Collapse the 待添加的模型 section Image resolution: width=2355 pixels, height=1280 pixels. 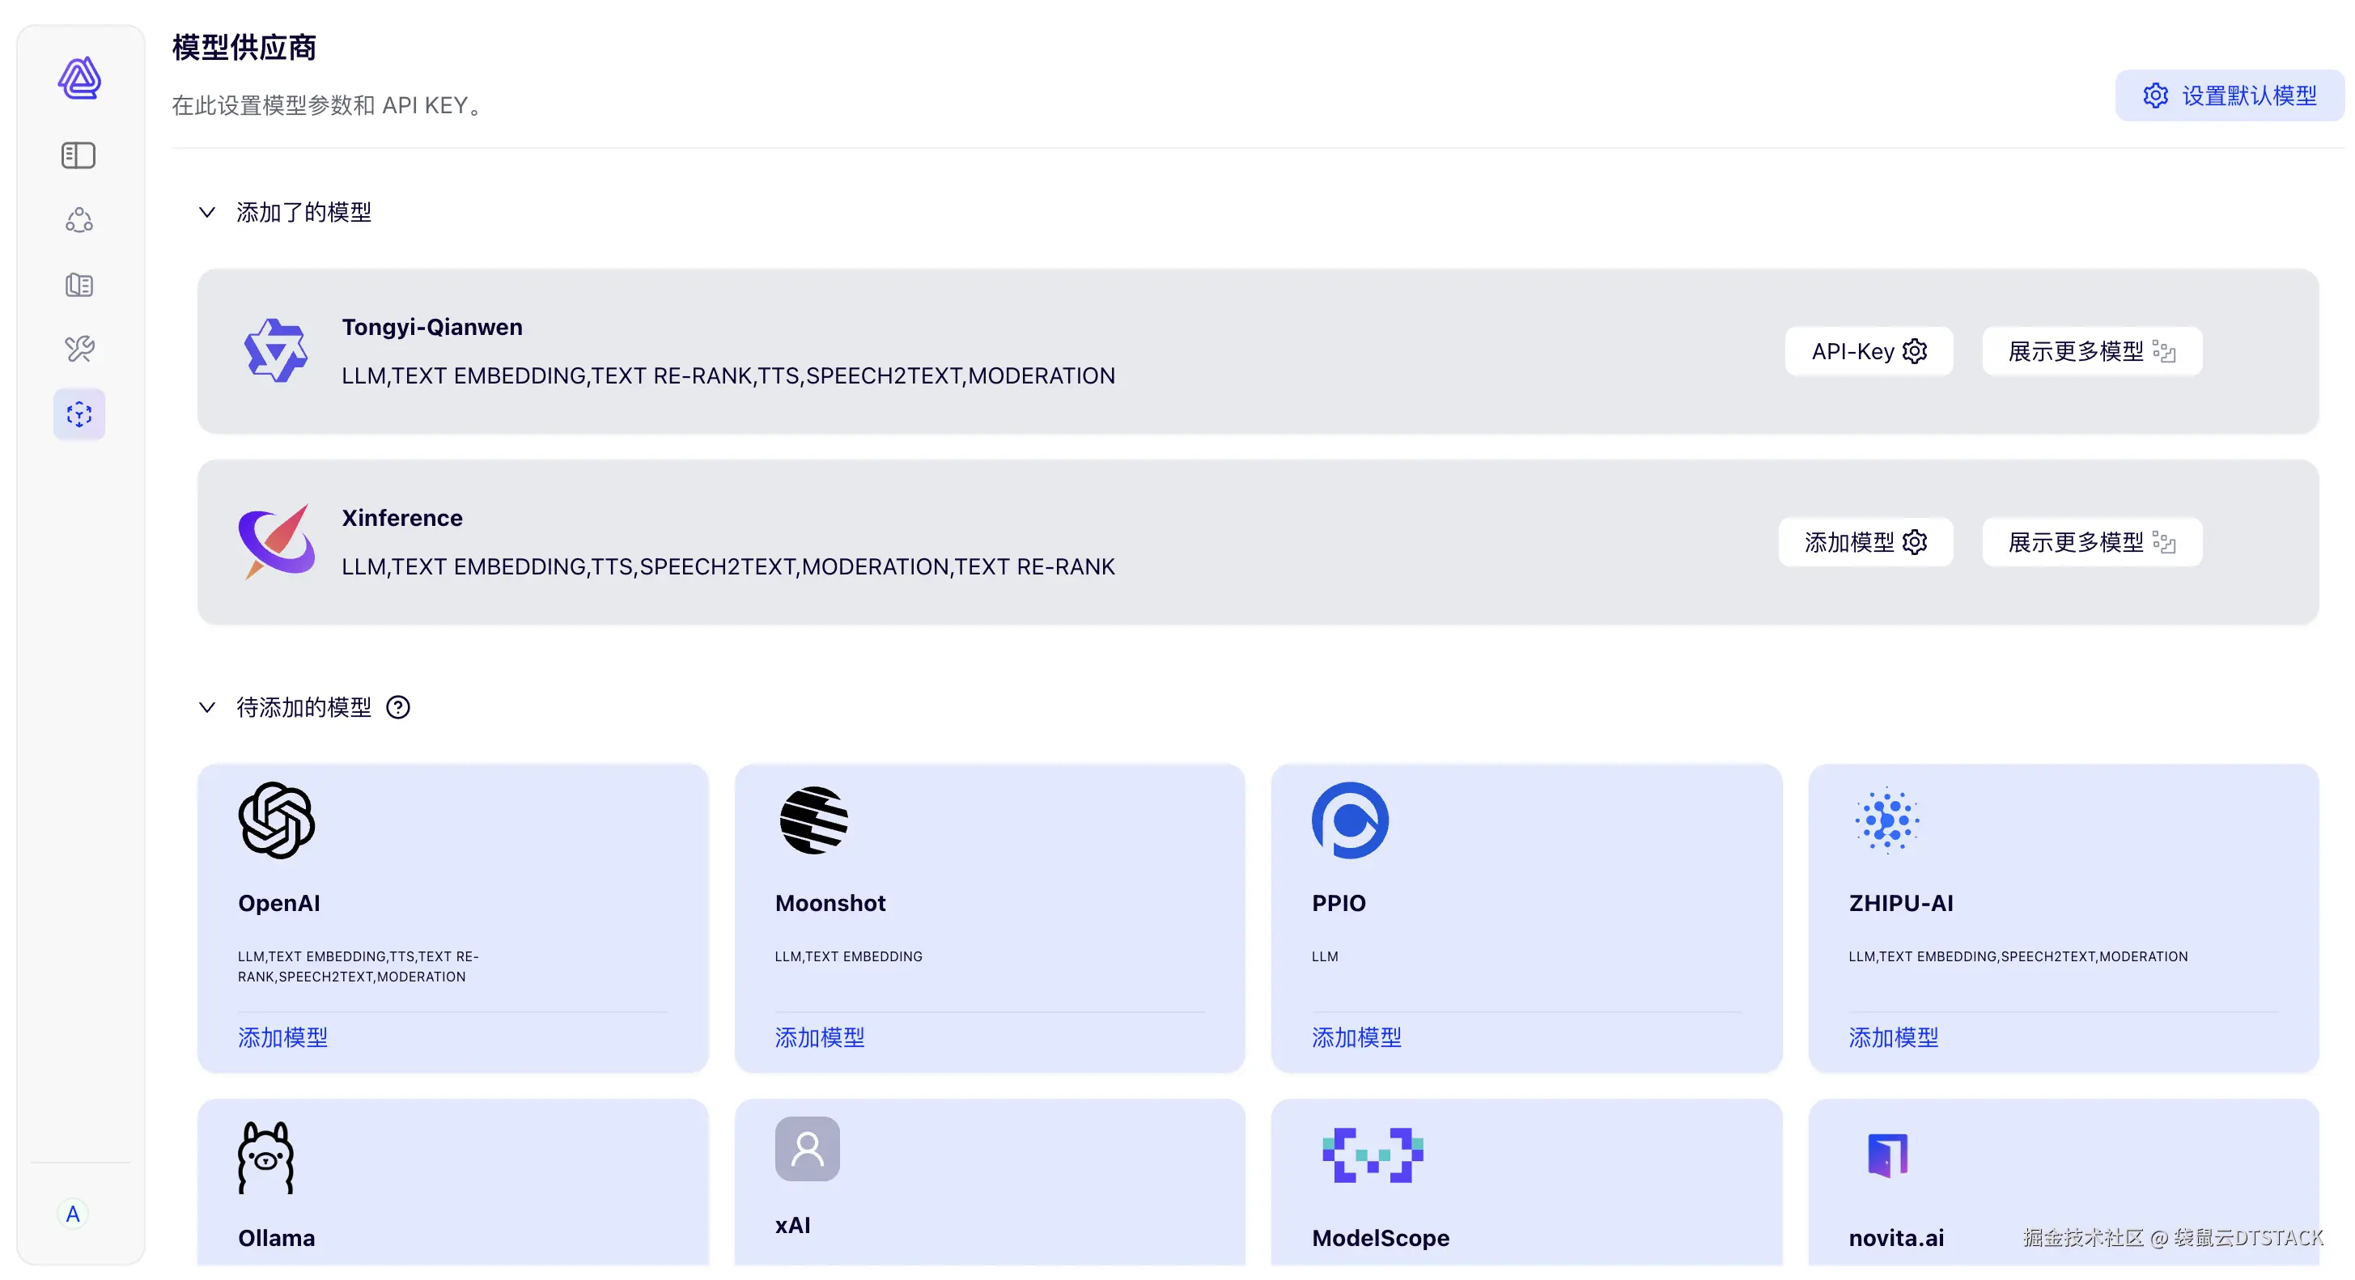(207, 706)
